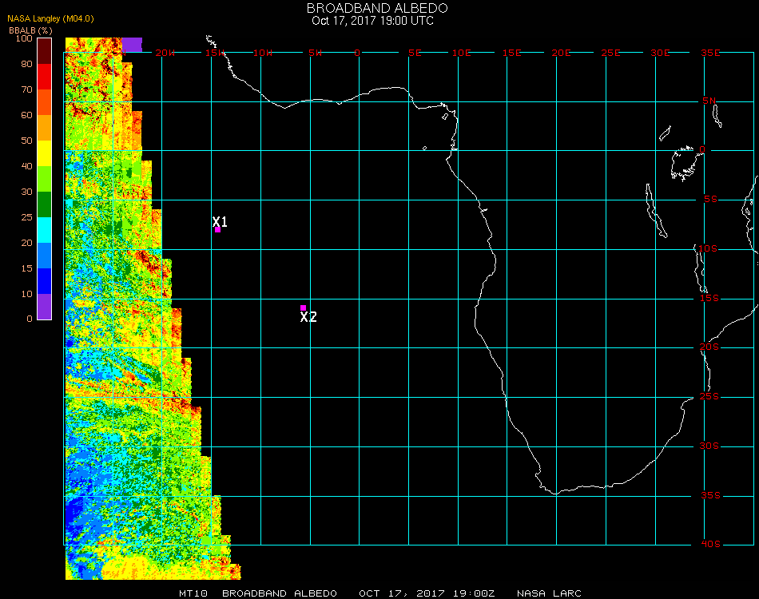The image size is (759, 599).
Task: Click the purple patch atop the albedo swath
Action: [132, 45]
